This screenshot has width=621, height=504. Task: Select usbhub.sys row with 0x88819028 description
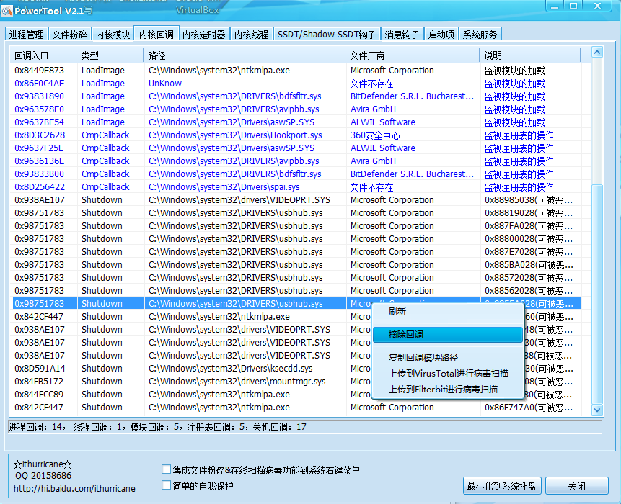(x=296, y=213)
